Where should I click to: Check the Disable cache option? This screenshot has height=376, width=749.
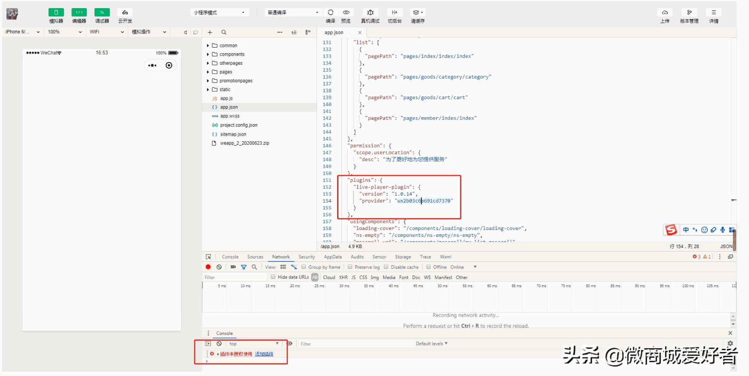pos(386,267)
